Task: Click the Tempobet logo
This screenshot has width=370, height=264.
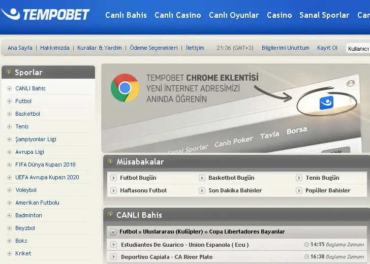Action: pyautogui.click(x=45, y=14)
